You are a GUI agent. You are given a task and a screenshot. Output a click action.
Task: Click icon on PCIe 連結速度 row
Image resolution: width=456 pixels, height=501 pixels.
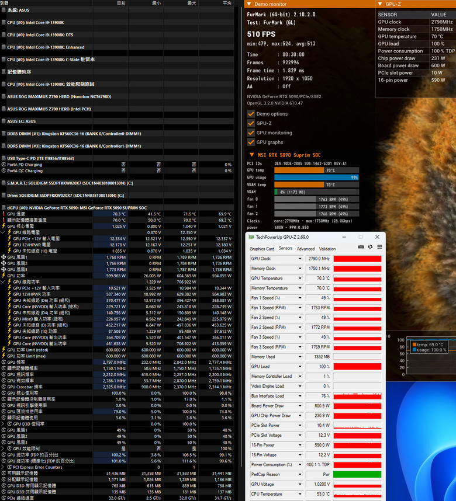tap(4, 498)
